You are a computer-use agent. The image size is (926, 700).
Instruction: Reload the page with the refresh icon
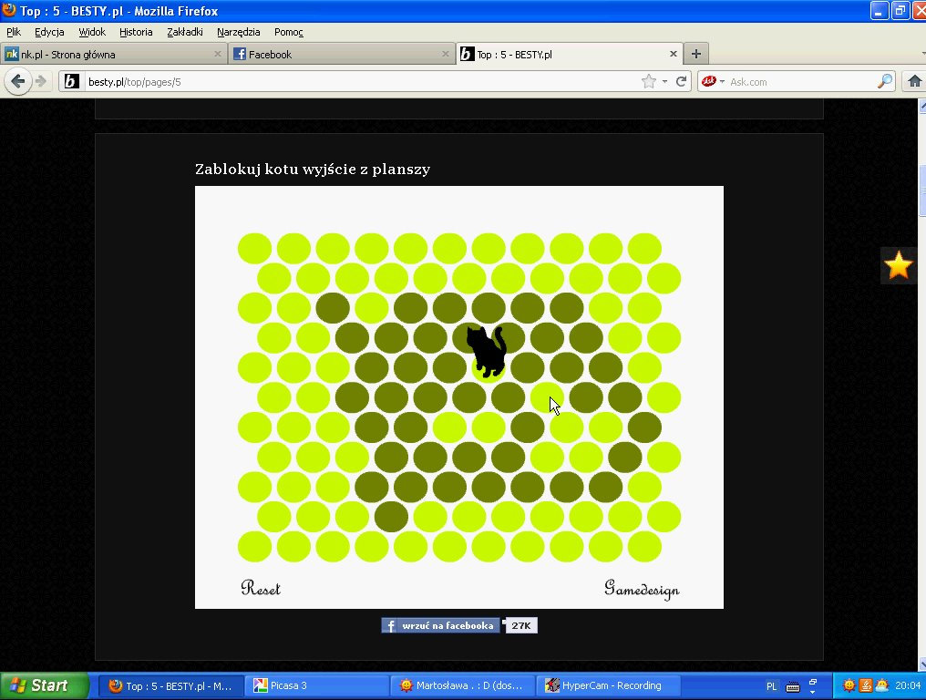[681, 81]
